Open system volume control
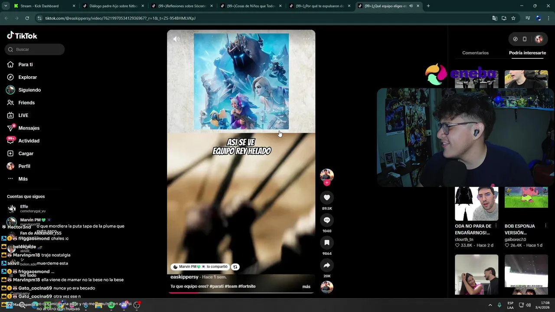This screenshot has width=555, height=312. click(x=528, y=305)
